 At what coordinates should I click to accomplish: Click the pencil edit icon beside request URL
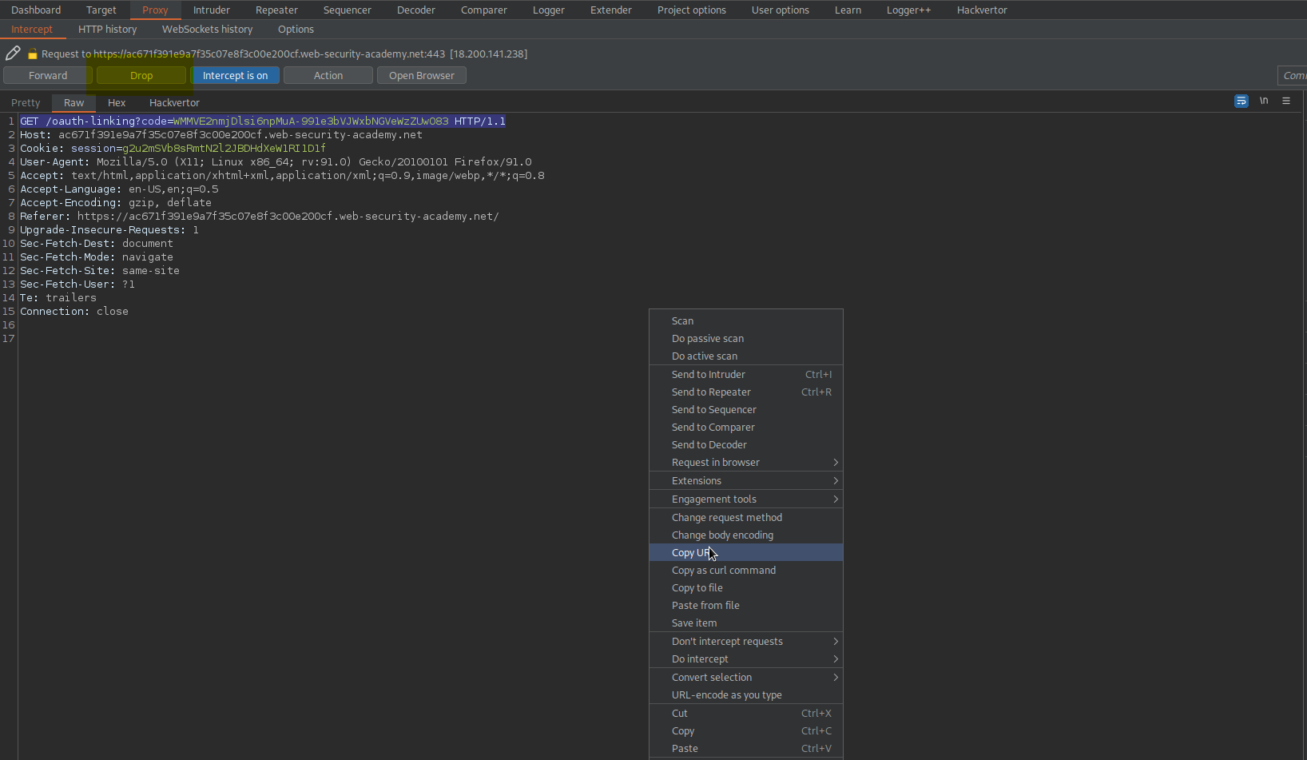(13, 54)
